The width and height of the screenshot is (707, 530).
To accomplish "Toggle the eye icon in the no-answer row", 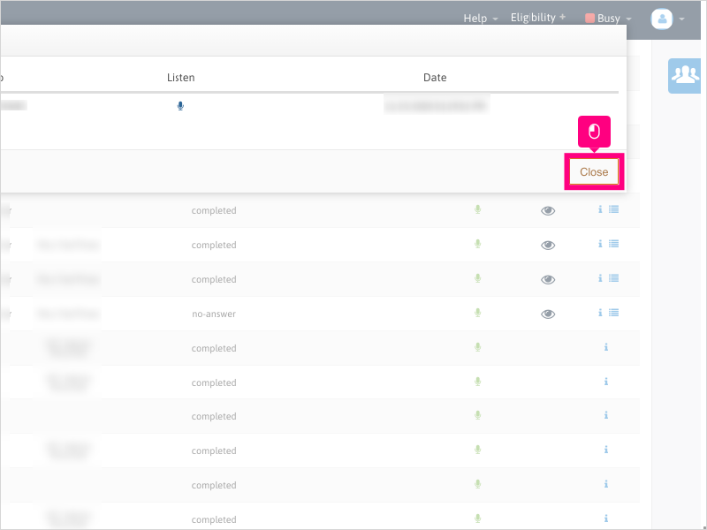I will 548,314.
